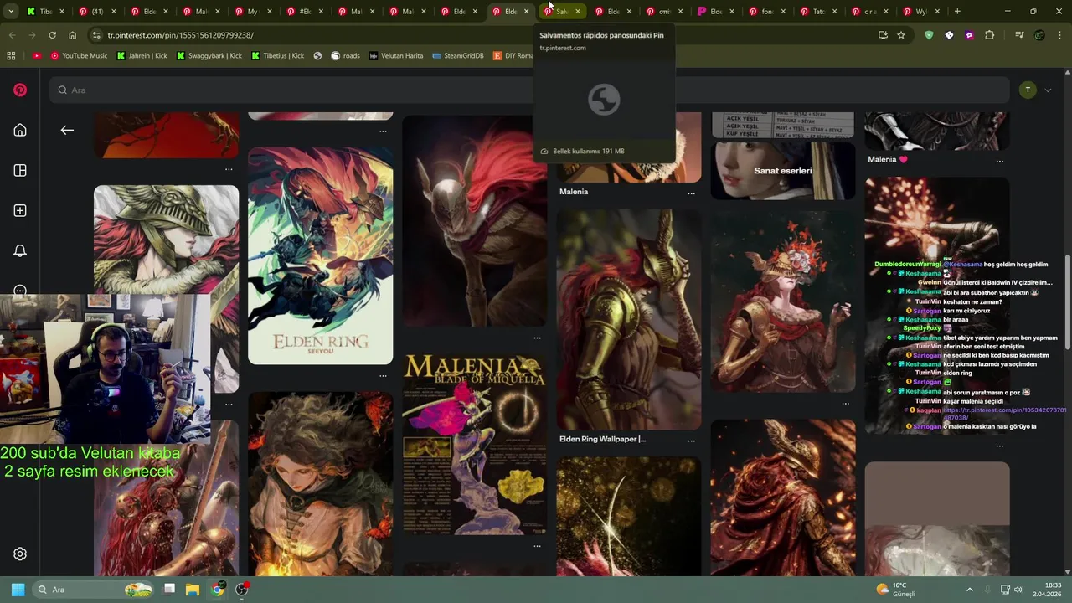Viewport: 1072px width, 603px height.
Task: Open the extensions puzzle icon
Action: 990,35
